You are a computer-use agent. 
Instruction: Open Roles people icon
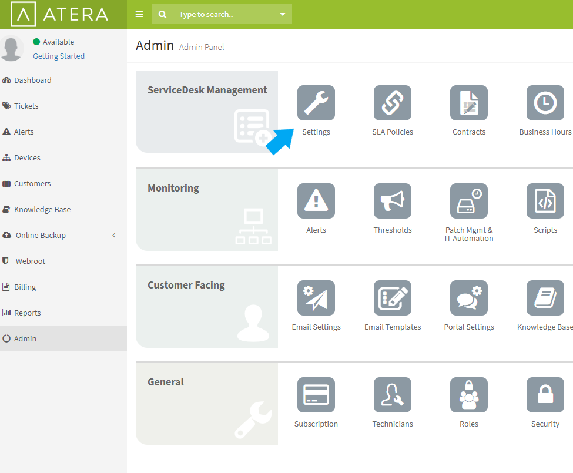pyautogui.click(x=469, y=395)
